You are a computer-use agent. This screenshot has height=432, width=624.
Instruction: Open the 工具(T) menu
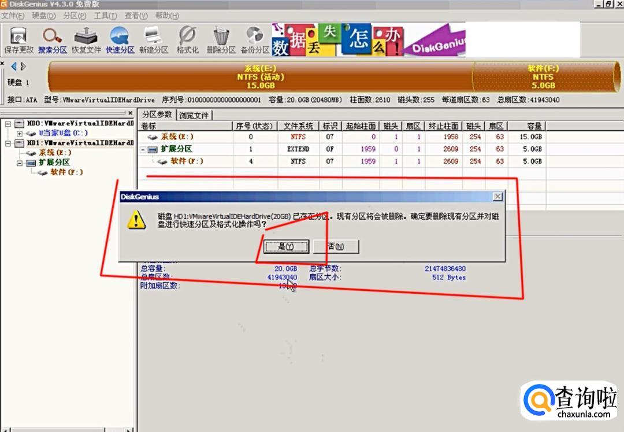tap(106, 16)
